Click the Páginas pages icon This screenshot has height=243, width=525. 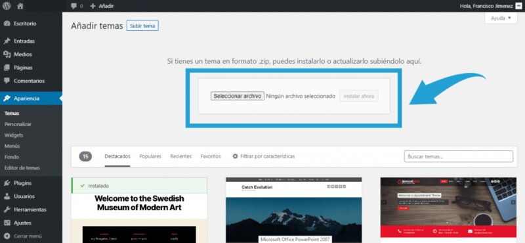pyautogui.click(x=7, y=68)
